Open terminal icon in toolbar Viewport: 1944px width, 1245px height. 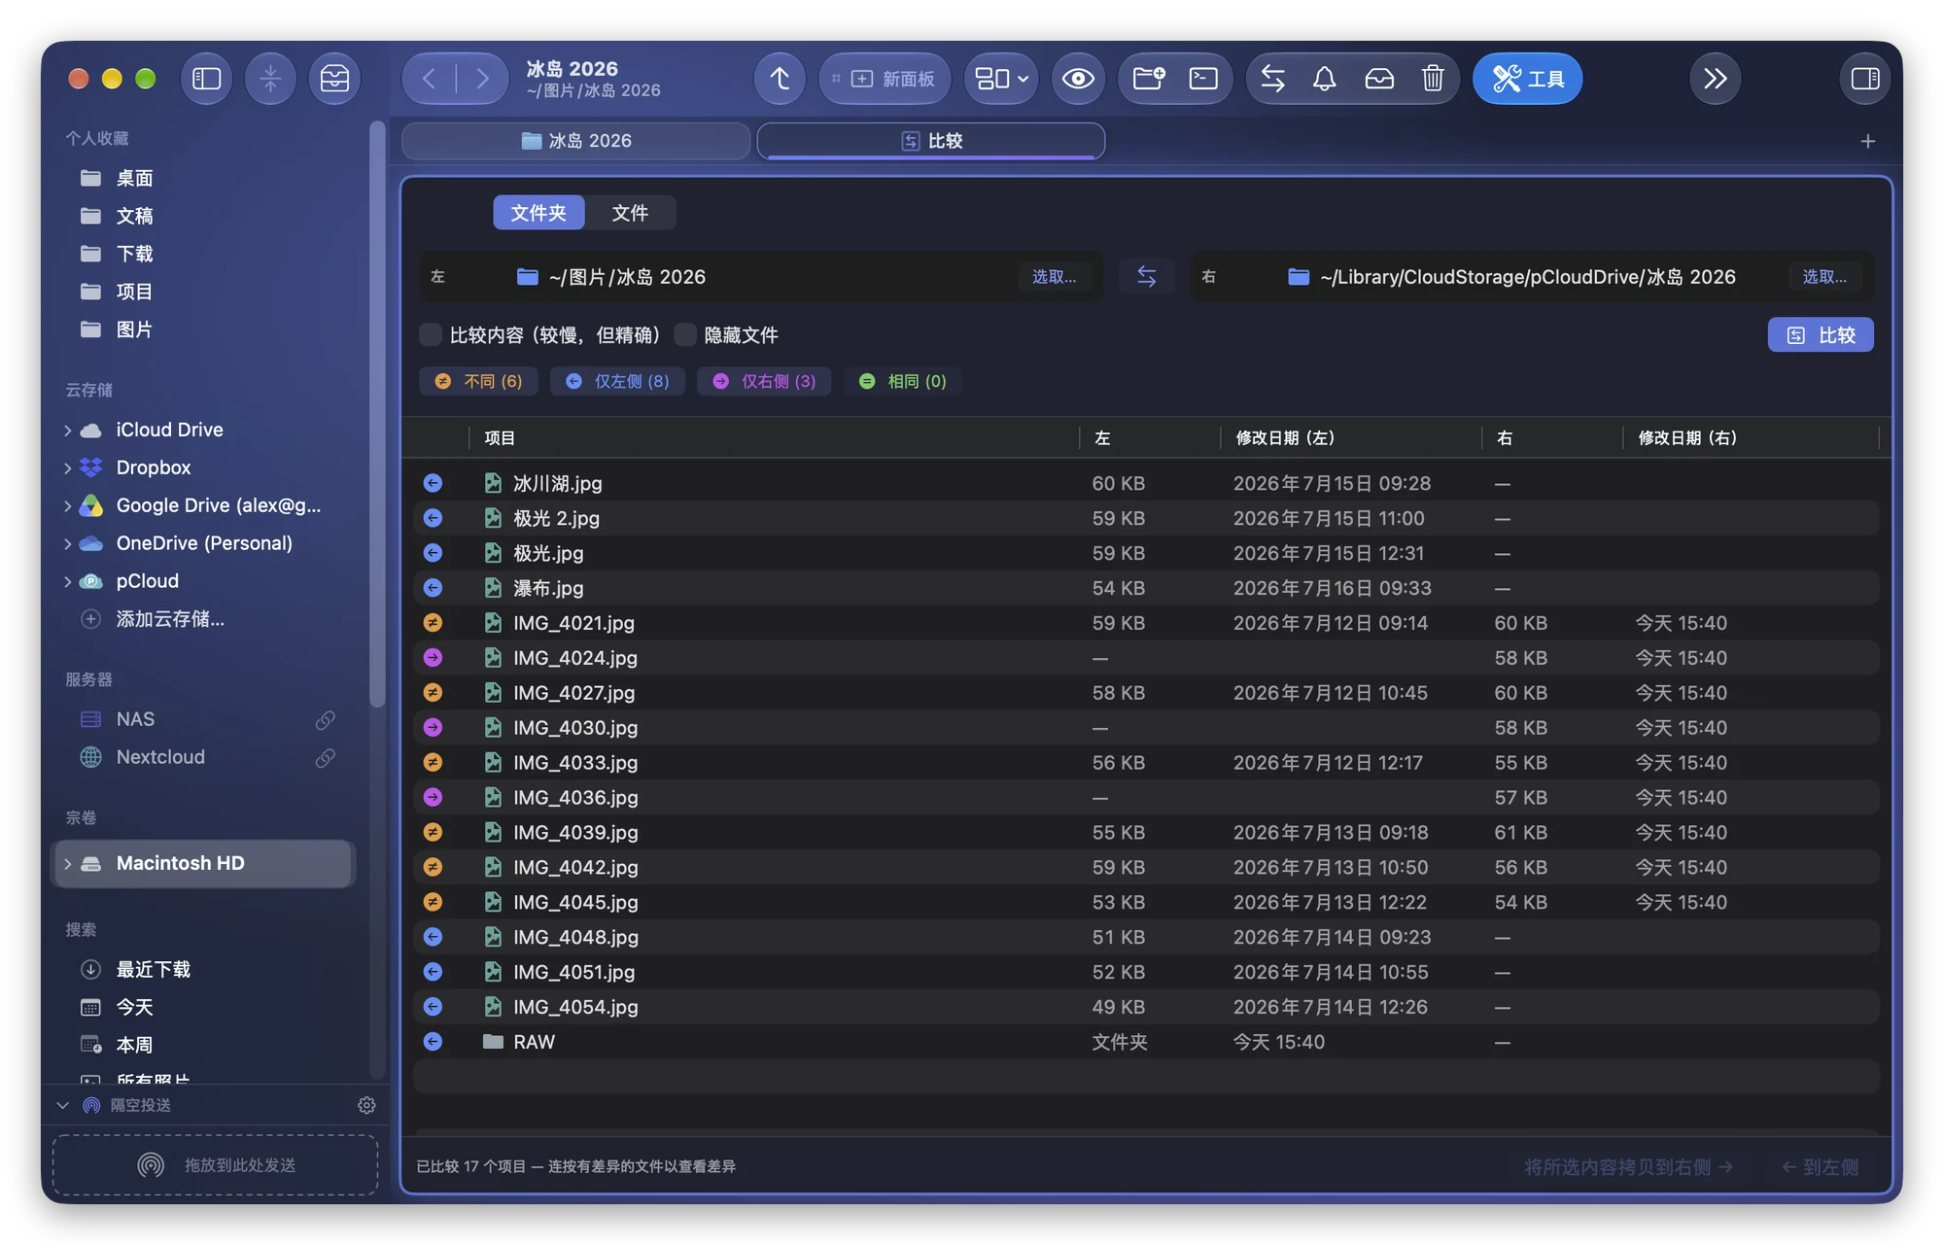[1203, 79]
